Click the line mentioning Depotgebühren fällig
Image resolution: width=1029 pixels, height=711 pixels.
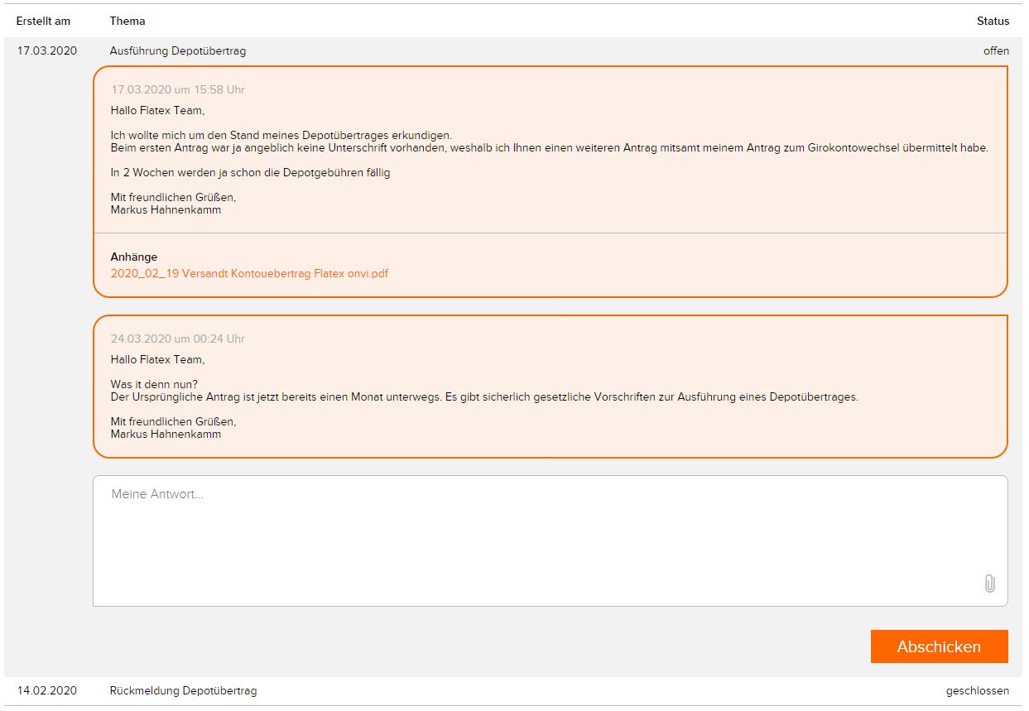(250, 173)
